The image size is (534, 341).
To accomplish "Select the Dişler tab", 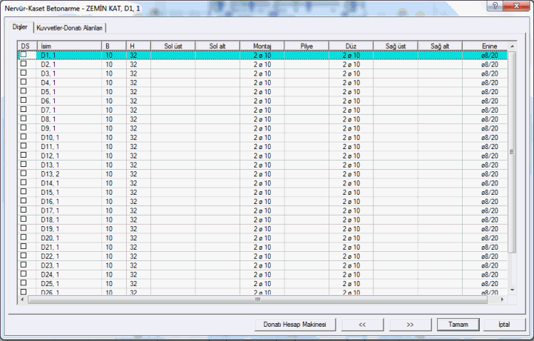I will (20, 27).
